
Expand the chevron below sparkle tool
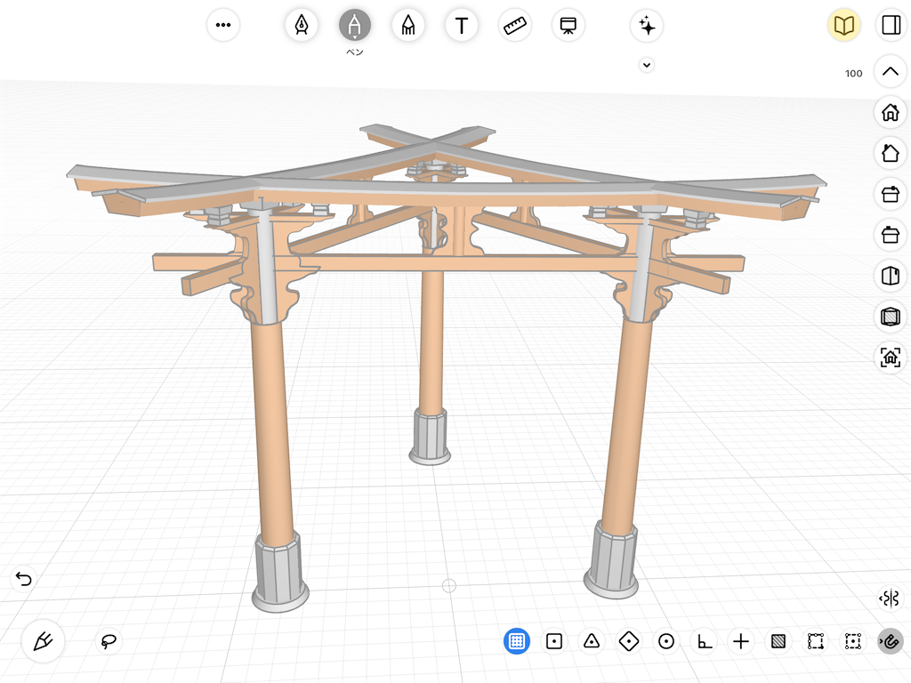coord(647,65)
